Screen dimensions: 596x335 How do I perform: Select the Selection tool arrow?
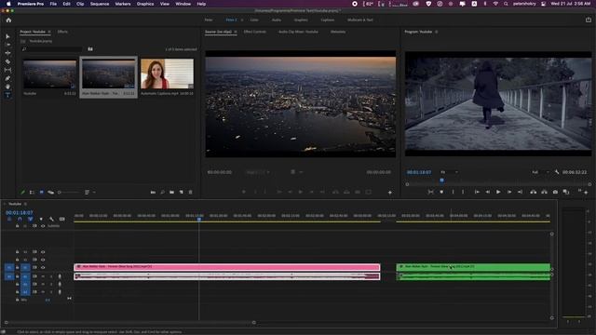[7, 36]
